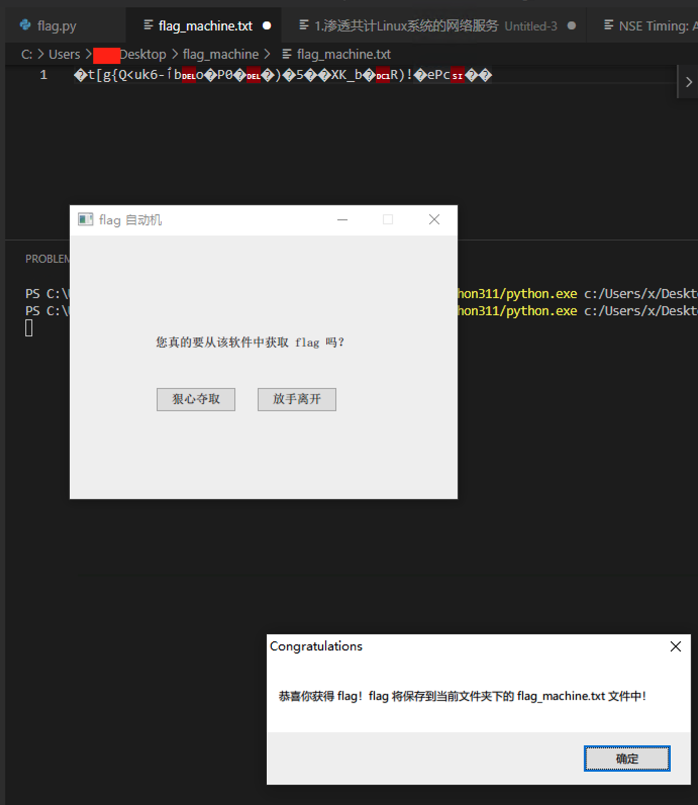Click the flag 自动机 window app icon
Screen dimensions: 698x805
[85, 219]
